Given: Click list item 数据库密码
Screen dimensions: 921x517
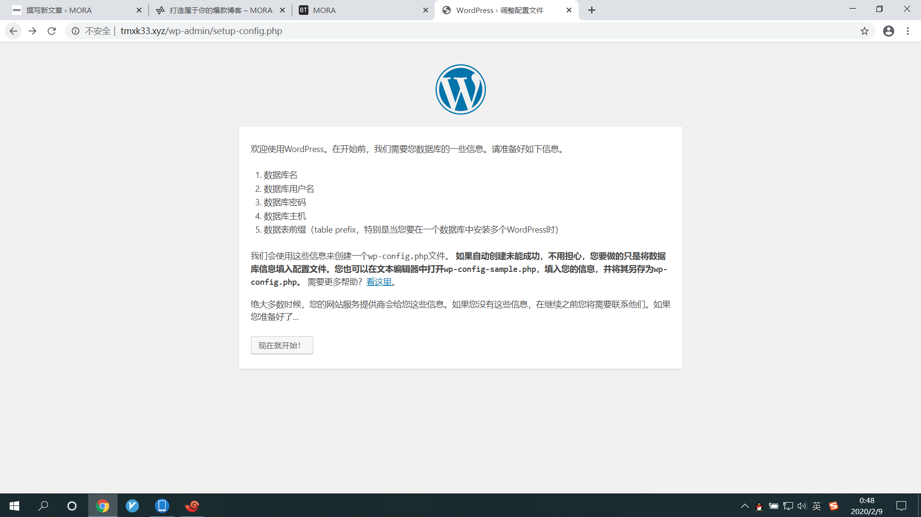Looking at the screenshot, I should tap(284, 202).
